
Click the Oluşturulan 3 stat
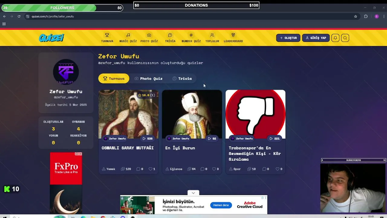click(53, 125)
